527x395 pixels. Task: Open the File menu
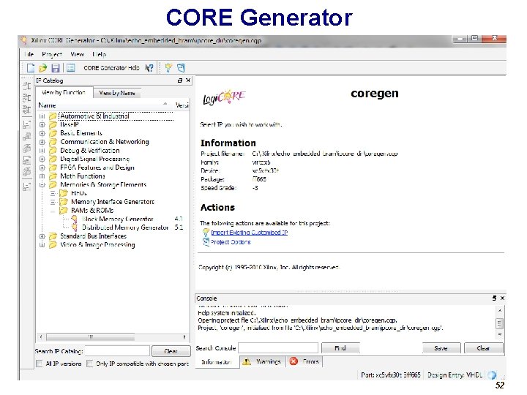(x=29, y=54)
